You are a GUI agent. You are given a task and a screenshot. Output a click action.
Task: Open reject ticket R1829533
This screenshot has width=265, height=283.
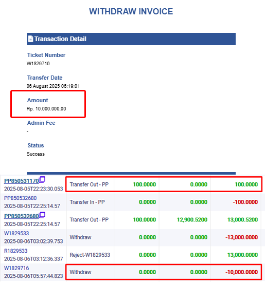coord(16,251)
